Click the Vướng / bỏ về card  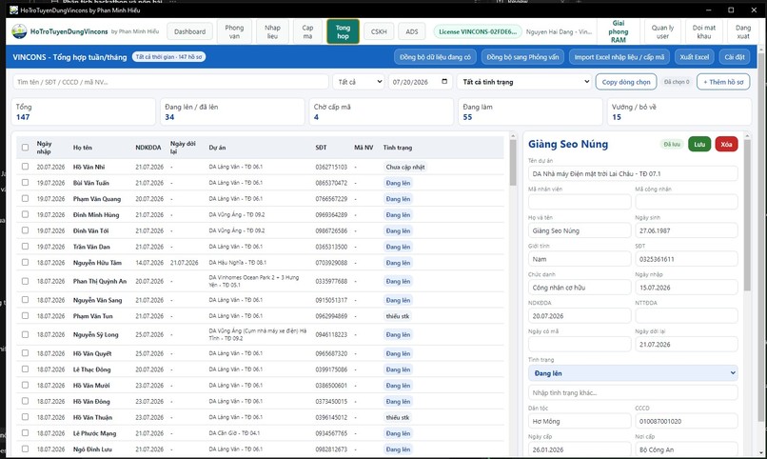[x=678, y=111]
